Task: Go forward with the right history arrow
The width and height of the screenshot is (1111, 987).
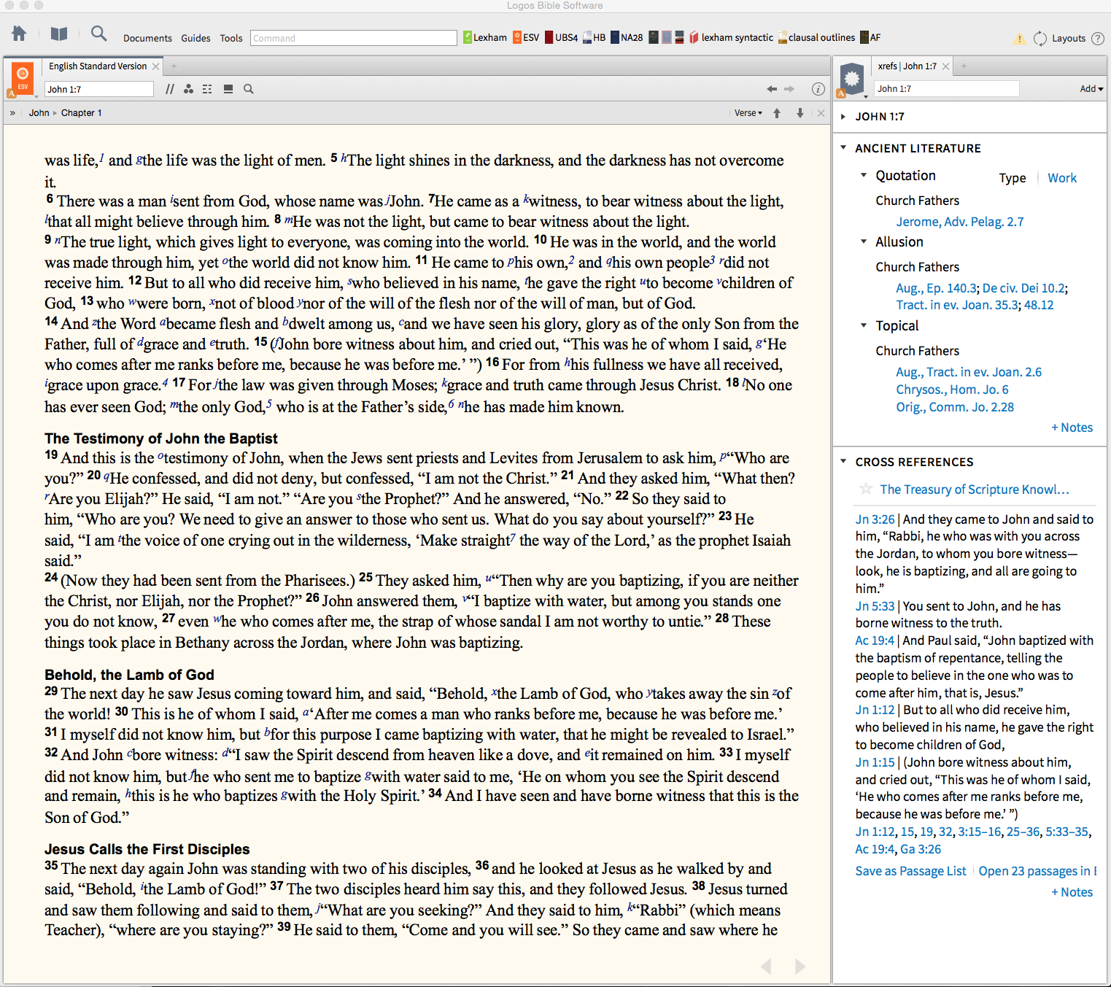Action: pyautogui.click(x=789, y=89)
